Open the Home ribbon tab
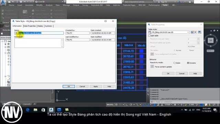The width and height of the screenshot is (220, 124). click(x=11, y=5)
